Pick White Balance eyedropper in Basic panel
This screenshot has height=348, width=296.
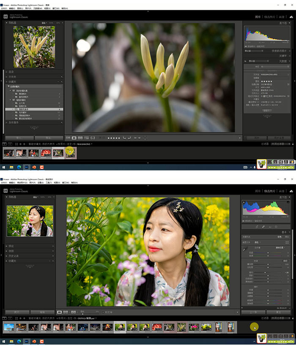point(245,249)
